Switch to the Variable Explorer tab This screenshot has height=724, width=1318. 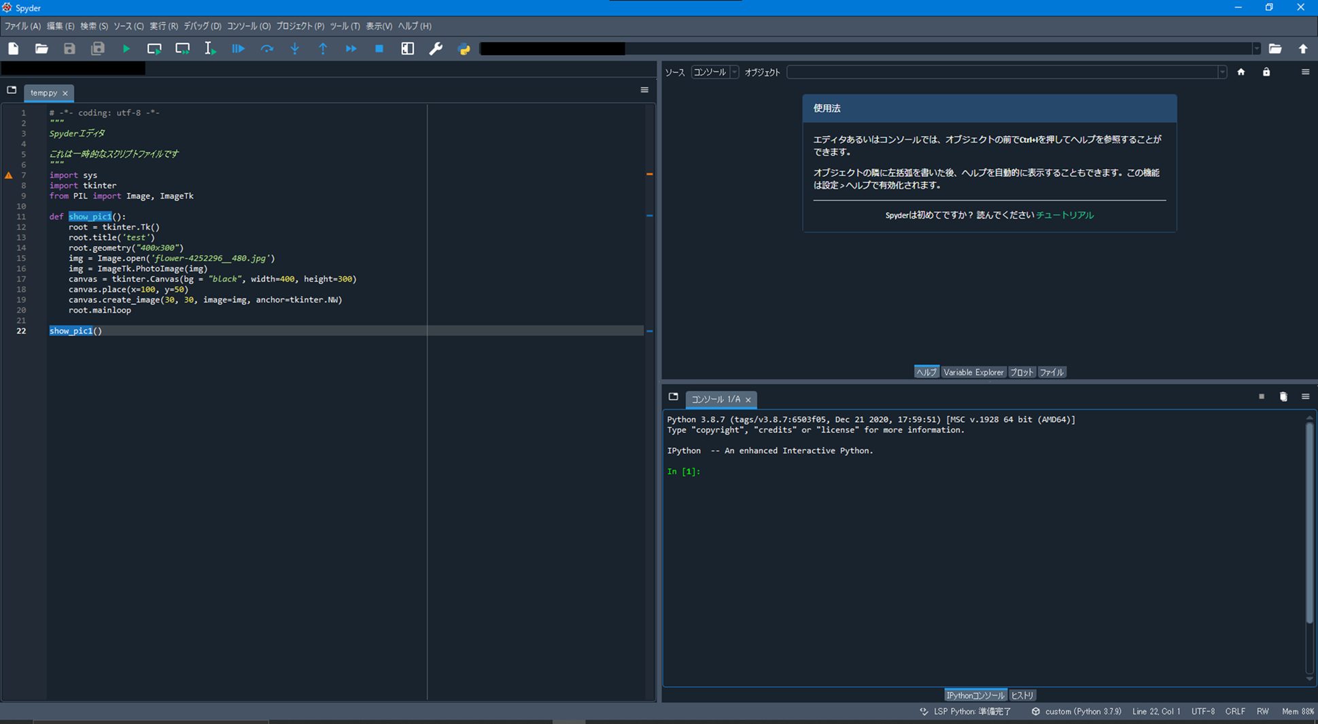pyautogui.click(x=973, y=372)
